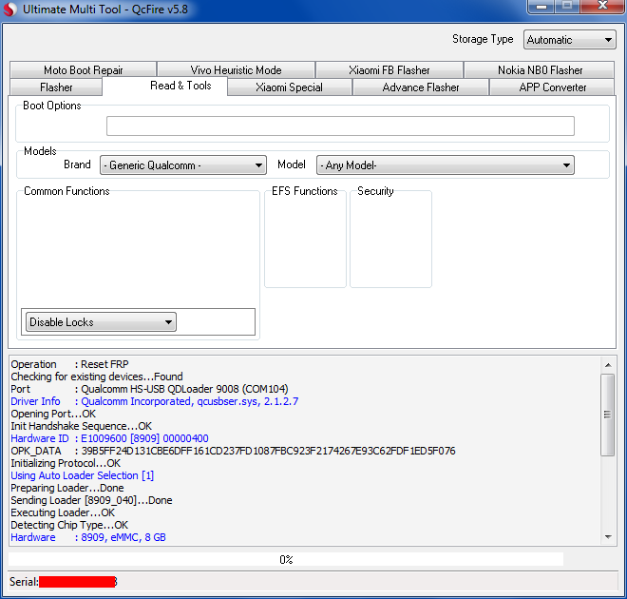Click 'Checking for existing devices...Found' line
Viewport: 627px width, 599px height.
click(97, 377)
